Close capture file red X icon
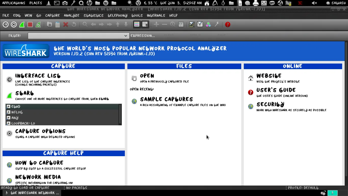 [x=66, y=24]
